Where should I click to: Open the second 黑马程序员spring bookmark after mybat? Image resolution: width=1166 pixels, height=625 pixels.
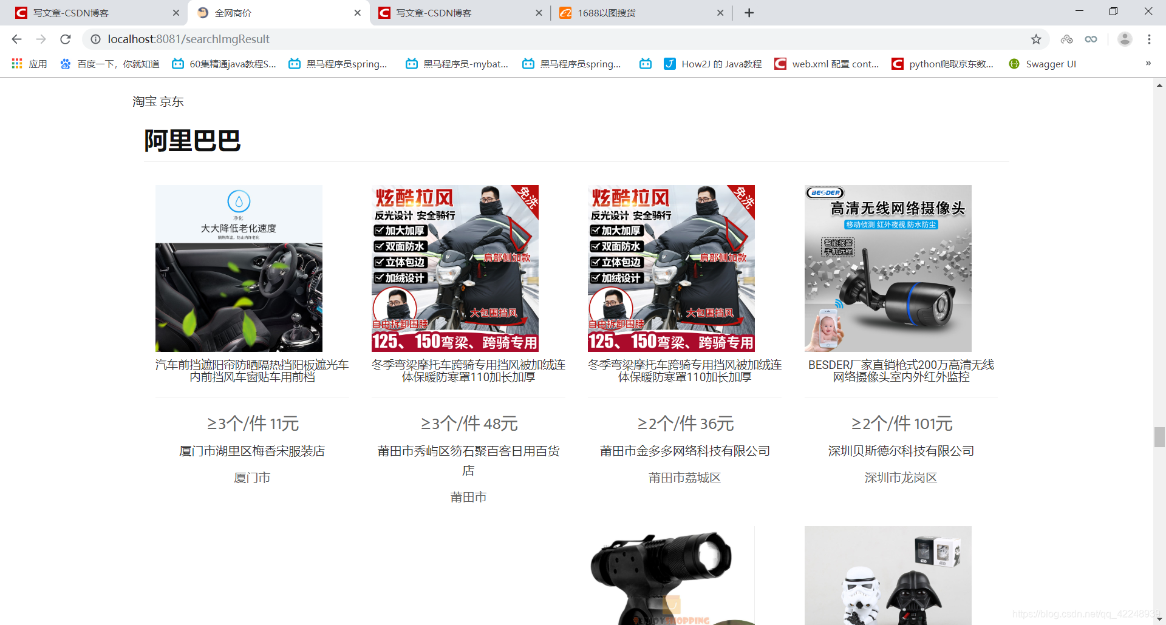(572, 64)
